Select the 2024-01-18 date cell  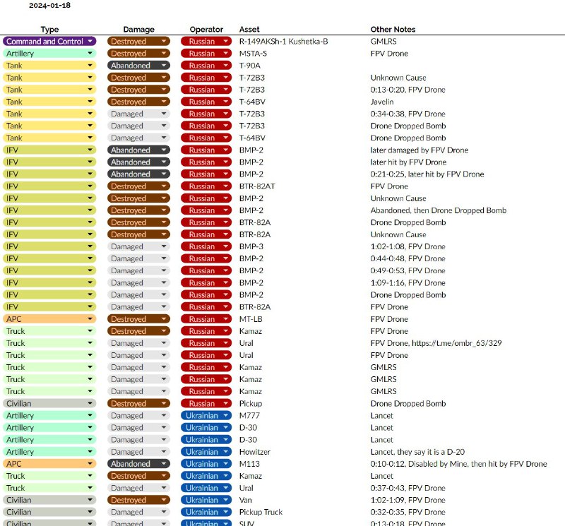pos(49,6)
